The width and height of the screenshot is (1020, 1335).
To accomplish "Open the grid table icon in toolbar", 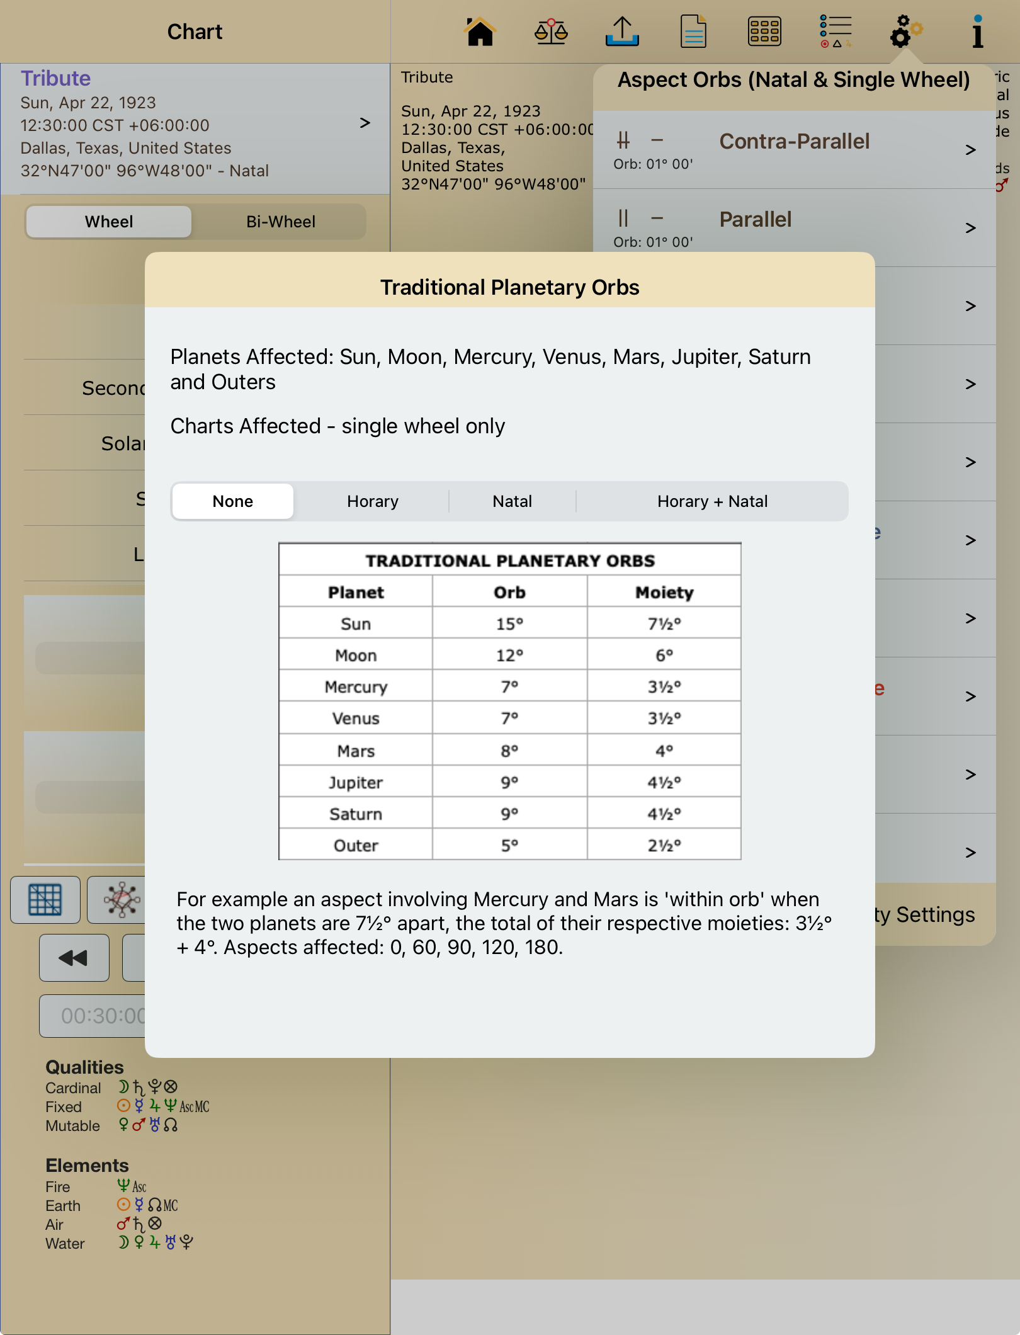I will point(764,31).
